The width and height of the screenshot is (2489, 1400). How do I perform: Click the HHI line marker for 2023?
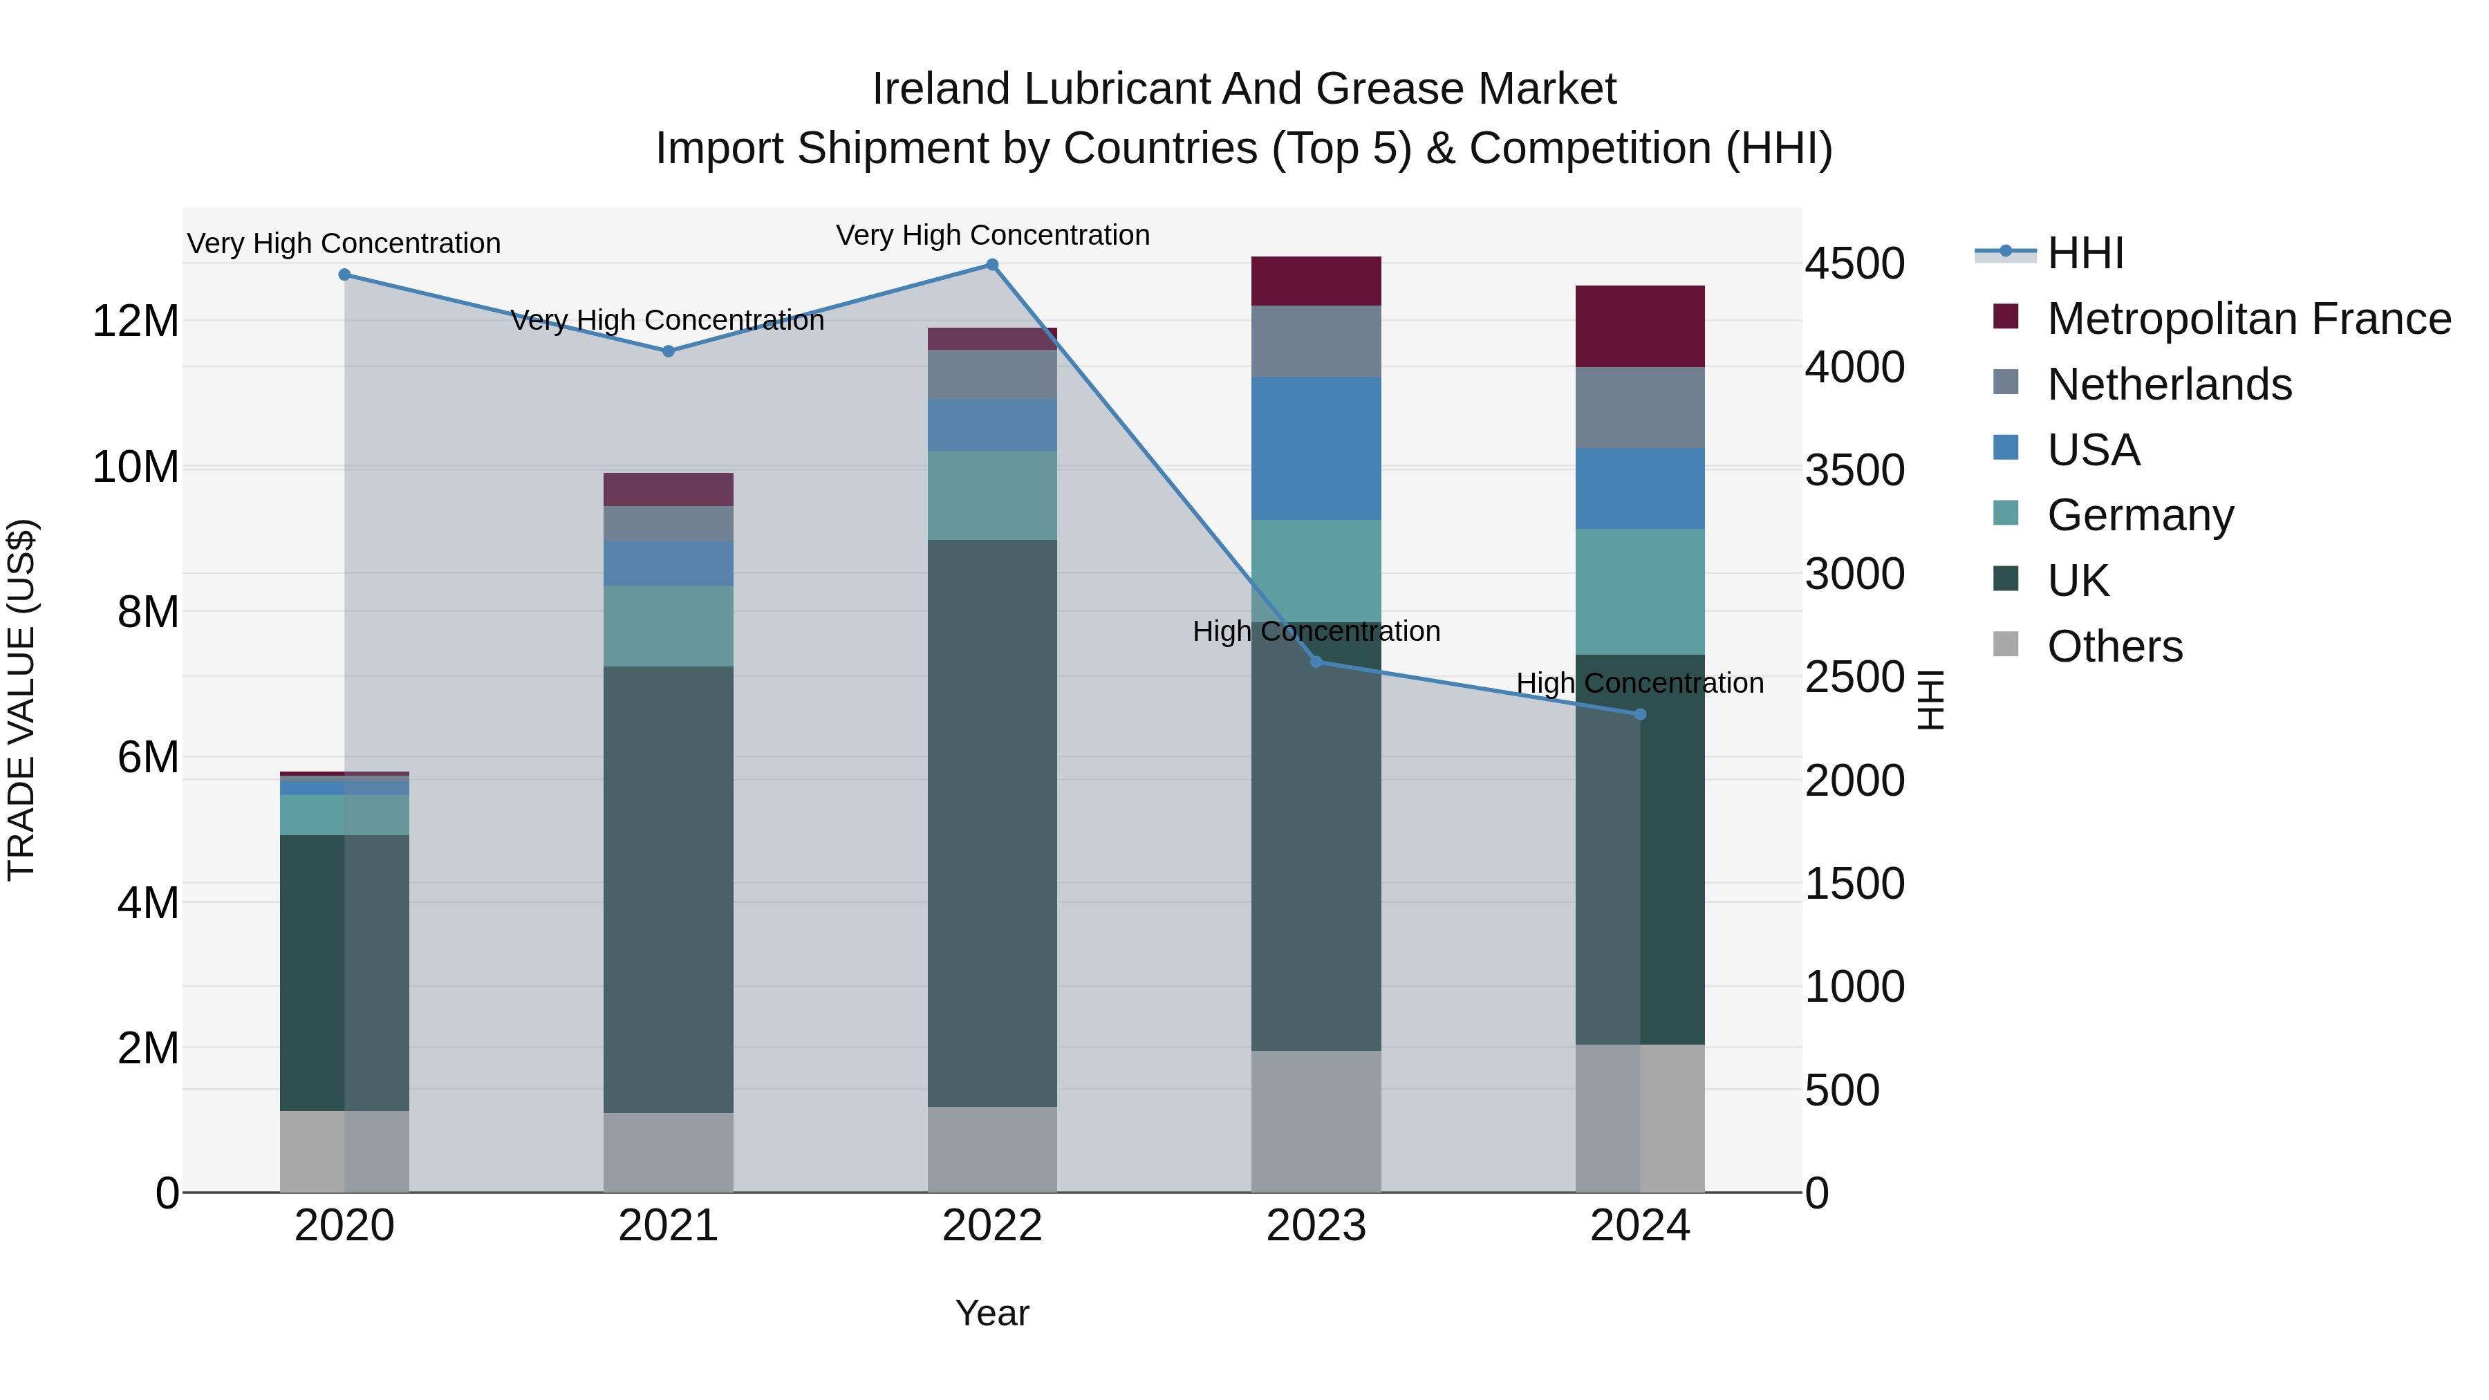1316,662
